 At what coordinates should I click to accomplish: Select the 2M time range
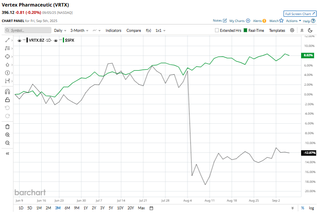coord(48,208)
